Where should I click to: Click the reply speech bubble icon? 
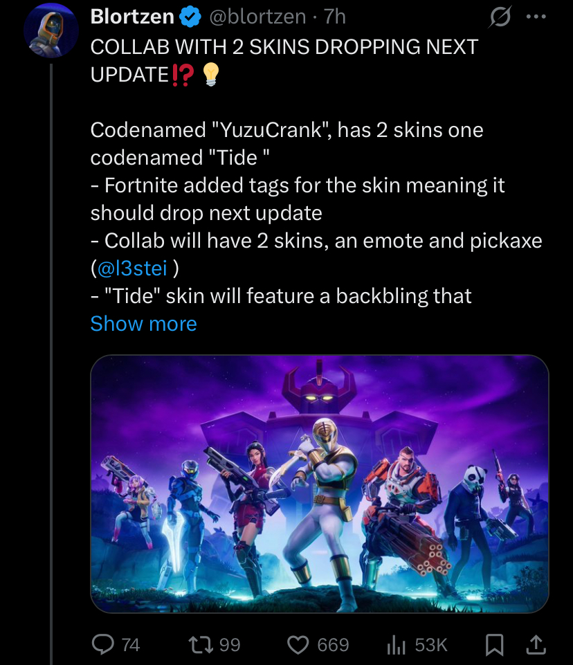pyautogui.click(x=103, y=644)
